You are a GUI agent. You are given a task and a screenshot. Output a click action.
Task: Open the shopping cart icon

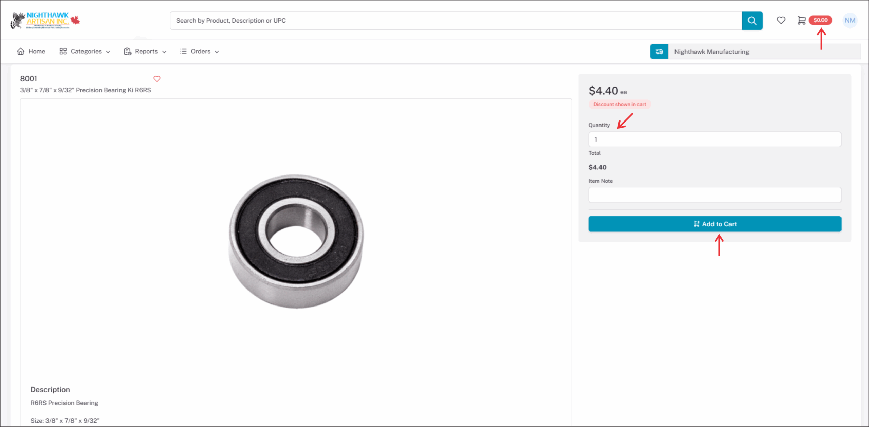click(801, 20)
